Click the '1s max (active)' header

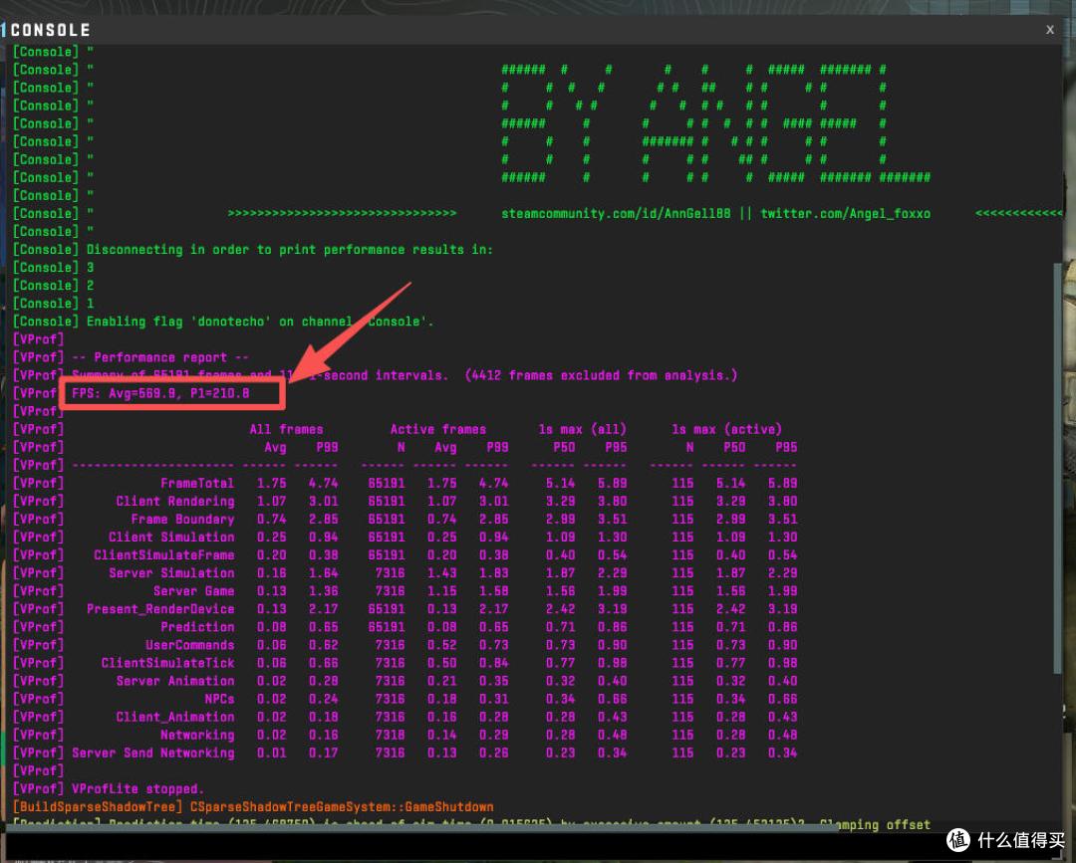click(x=726, y=429)
